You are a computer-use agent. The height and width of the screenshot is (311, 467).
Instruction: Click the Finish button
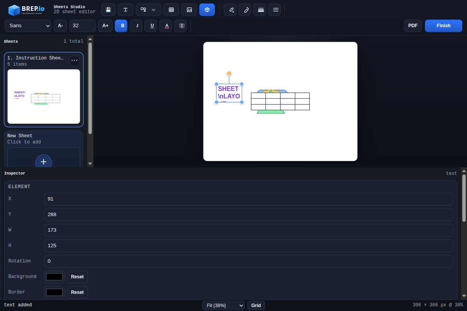pyautogui.click(x=444, y=26)
